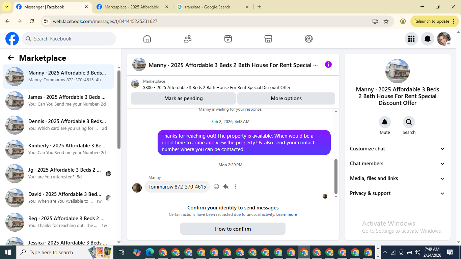The height and width of the screenshot is (259, 461).
Task: Open the Kimberly conversation
Action: (x=58, y=149)
